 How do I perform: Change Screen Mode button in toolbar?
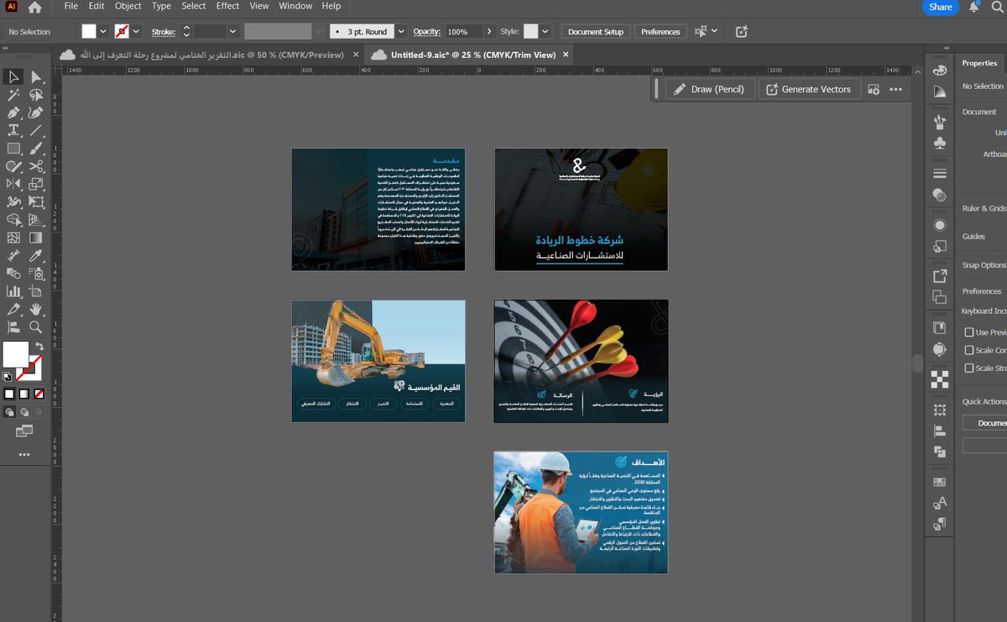point(23,431)
